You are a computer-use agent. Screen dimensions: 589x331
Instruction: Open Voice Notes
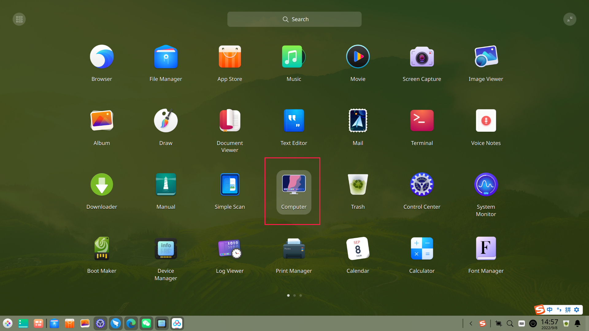486,120
